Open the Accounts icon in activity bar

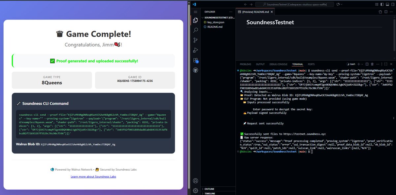(x=195, y=181)
